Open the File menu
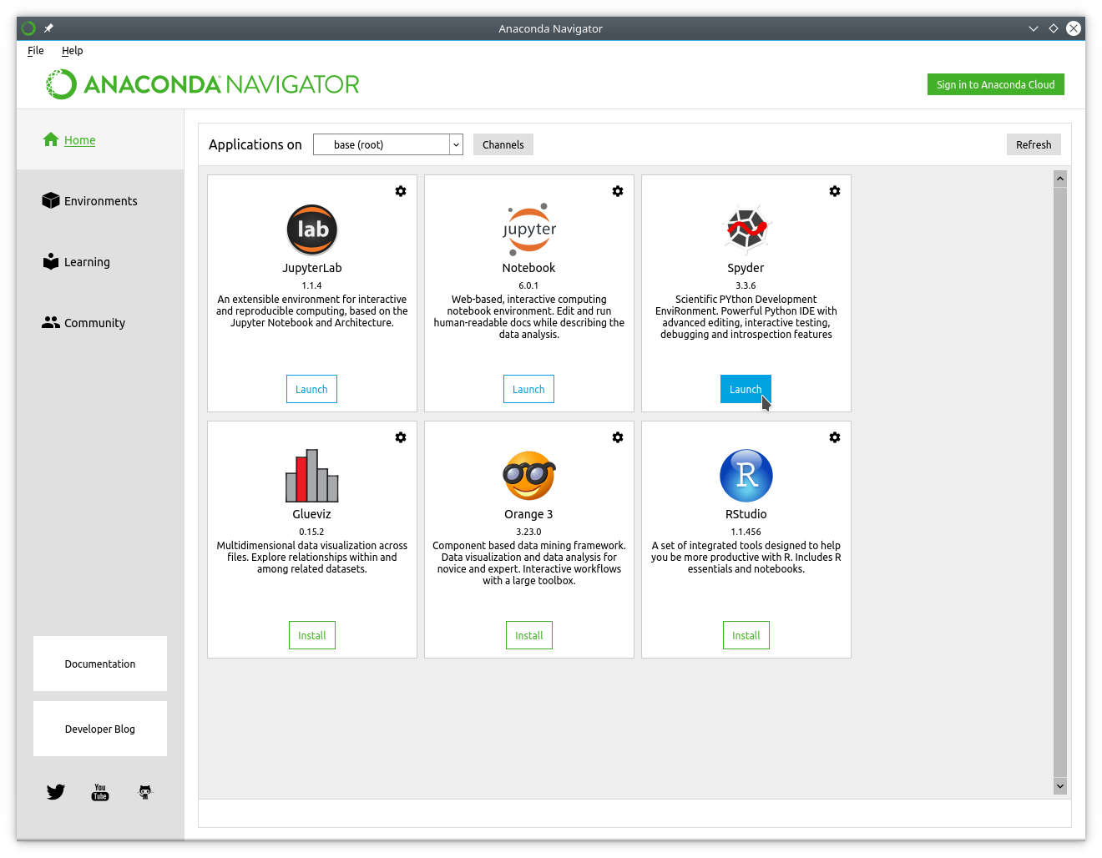This screenshot has height=858, width=1102. pos(35,50)
